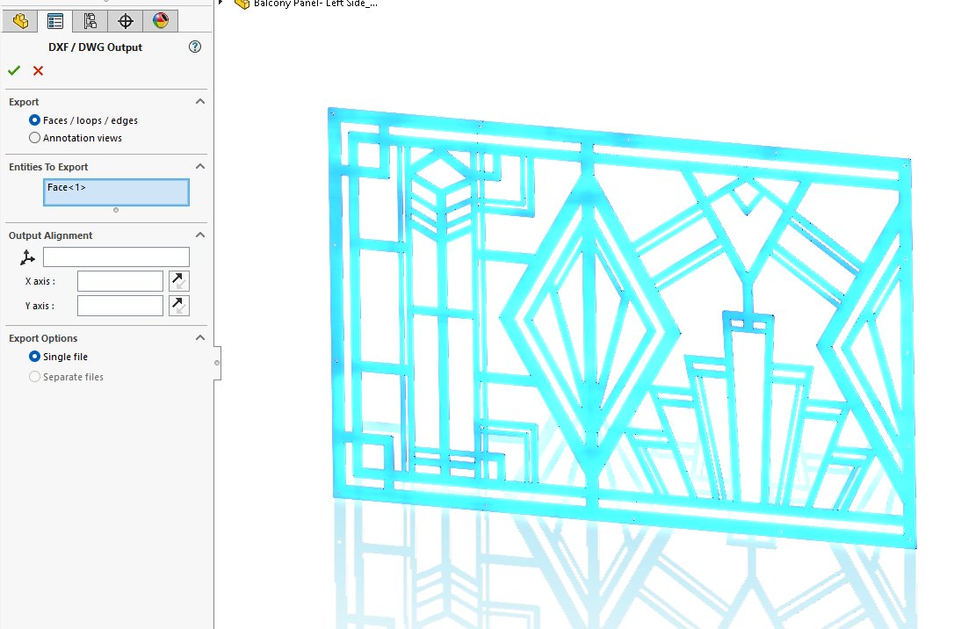The image size is (954, 629).
Task: Select the Annotation views radio button
Action: [33, 138]
